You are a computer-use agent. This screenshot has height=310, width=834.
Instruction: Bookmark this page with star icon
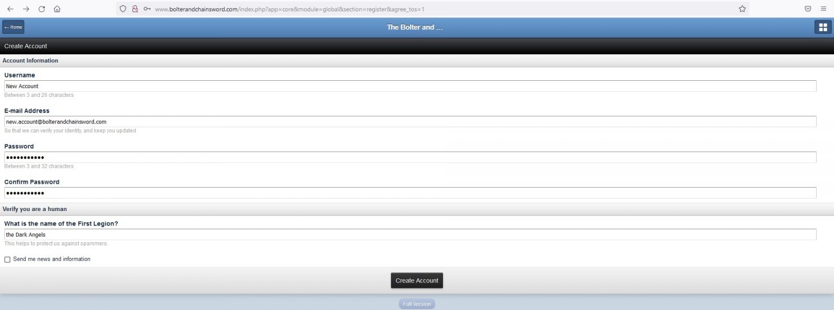[742, 9]
